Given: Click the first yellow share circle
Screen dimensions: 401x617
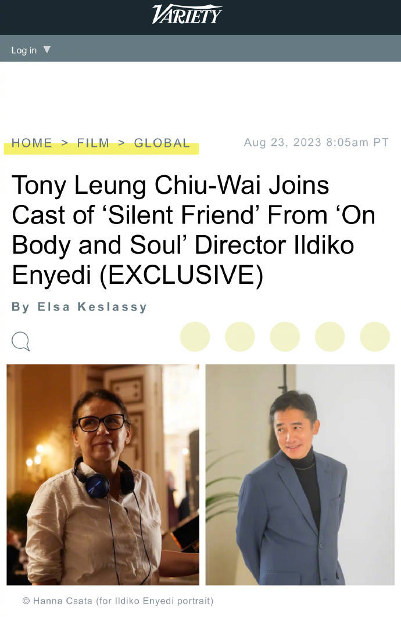Looking at the screenshot, I should pos(195,337).
